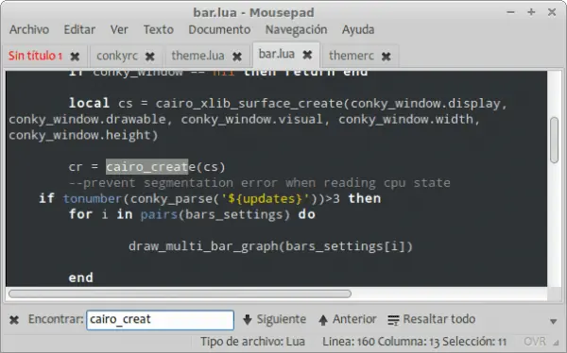
Task: Toggle the OVR overwrite indicator
Action: coord(535,342)
